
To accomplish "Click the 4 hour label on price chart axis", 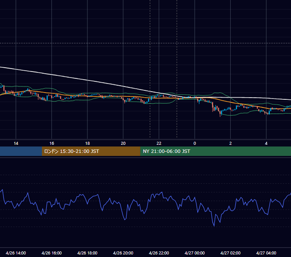I will point(266,143).
